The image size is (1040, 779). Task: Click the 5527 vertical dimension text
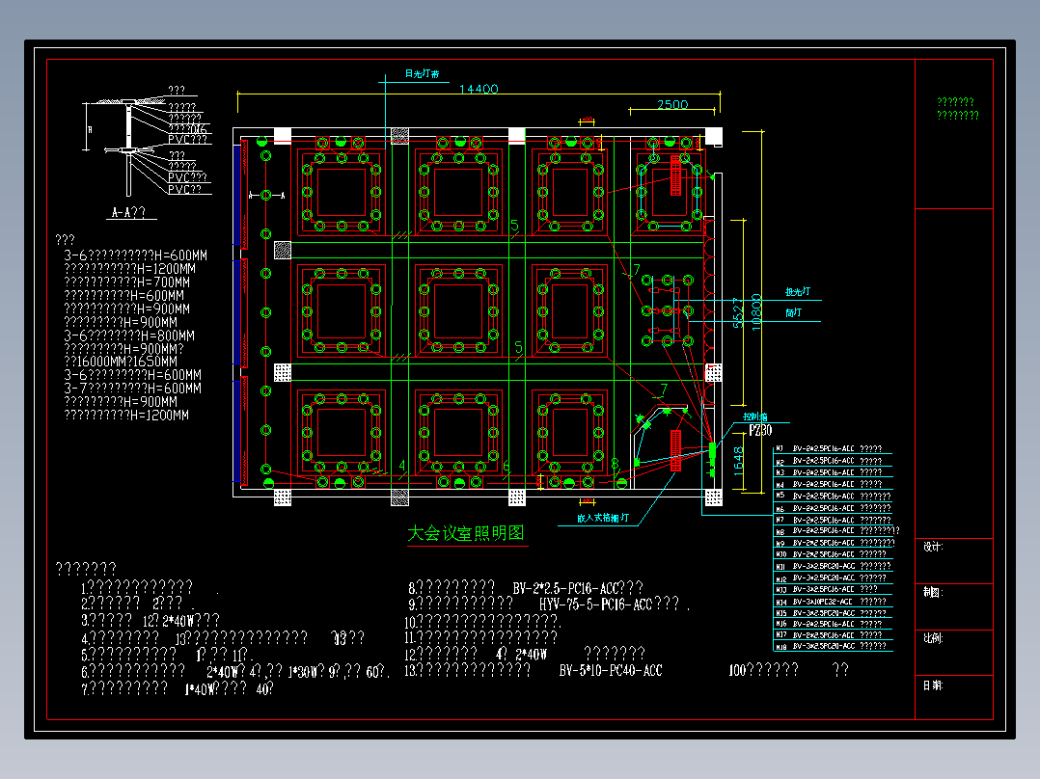click(x=737, y=312)
